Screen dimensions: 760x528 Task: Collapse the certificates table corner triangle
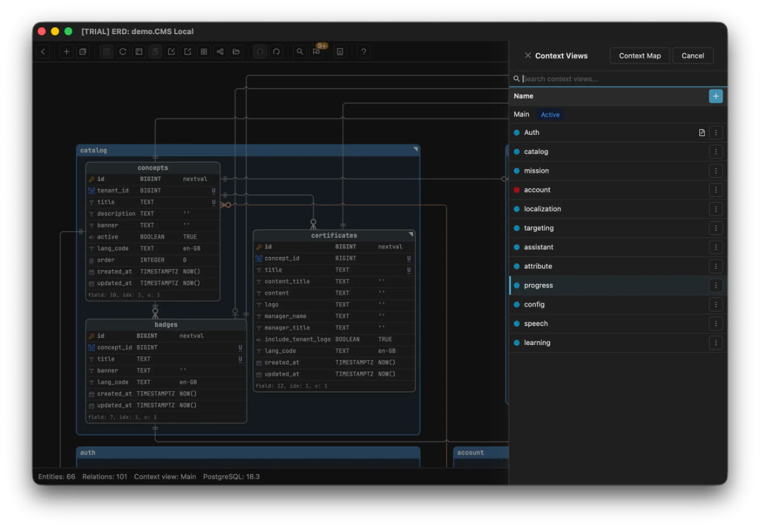click(410, 234)
